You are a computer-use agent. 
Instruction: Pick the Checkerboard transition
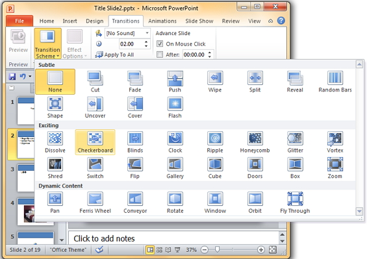pyautogui.click(x=95, y=142)
